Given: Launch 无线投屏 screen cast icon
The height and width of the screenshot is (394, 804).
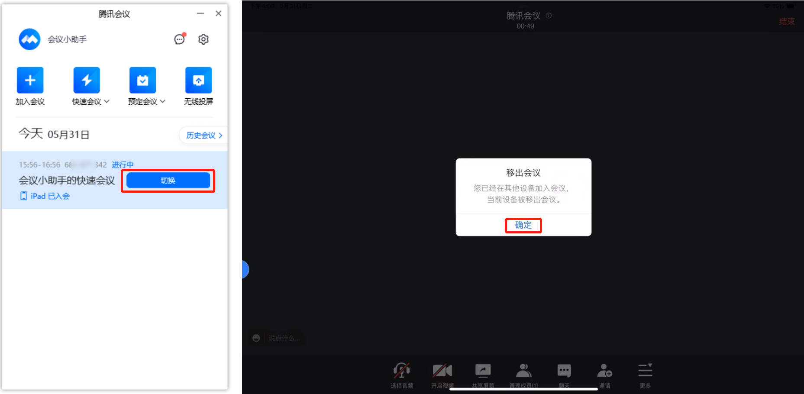Looking at the screenshot, I should click(199, 80).
